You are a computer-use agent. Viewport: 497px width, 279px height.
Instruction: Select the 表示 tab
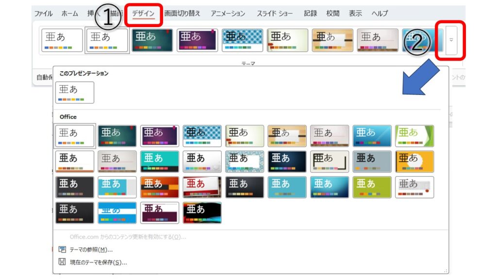pos(355,14)
